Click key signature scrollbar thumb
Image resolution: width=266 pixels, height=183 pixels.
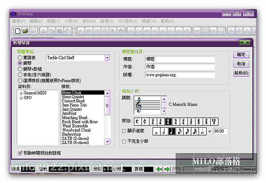[164, 105]
